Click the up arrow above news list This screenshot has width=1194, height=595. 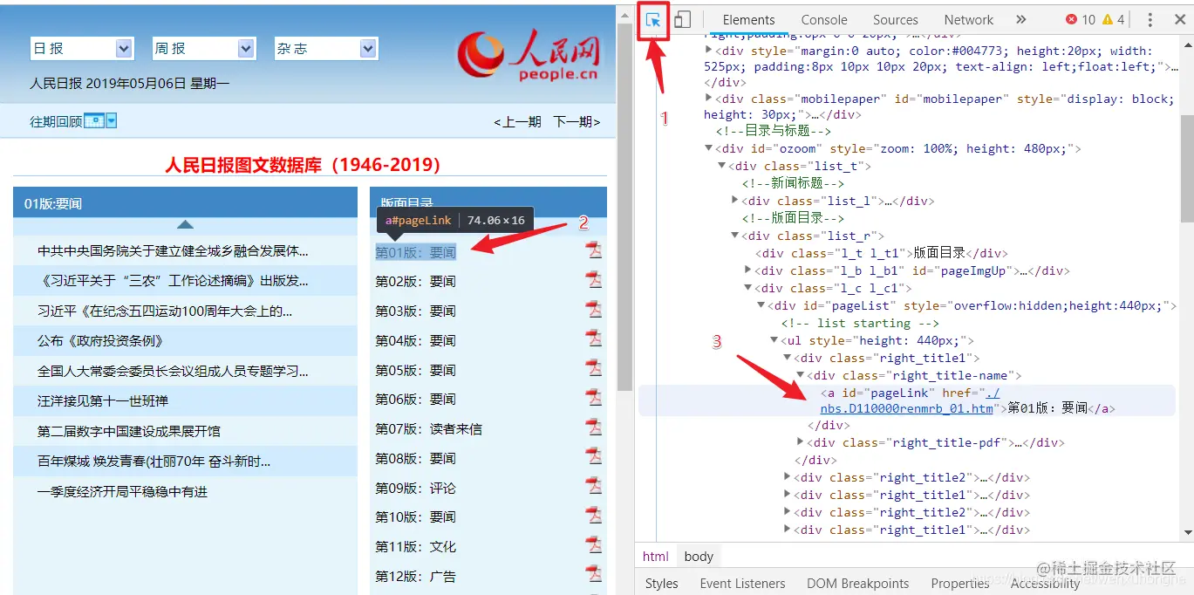coord(185,225)
